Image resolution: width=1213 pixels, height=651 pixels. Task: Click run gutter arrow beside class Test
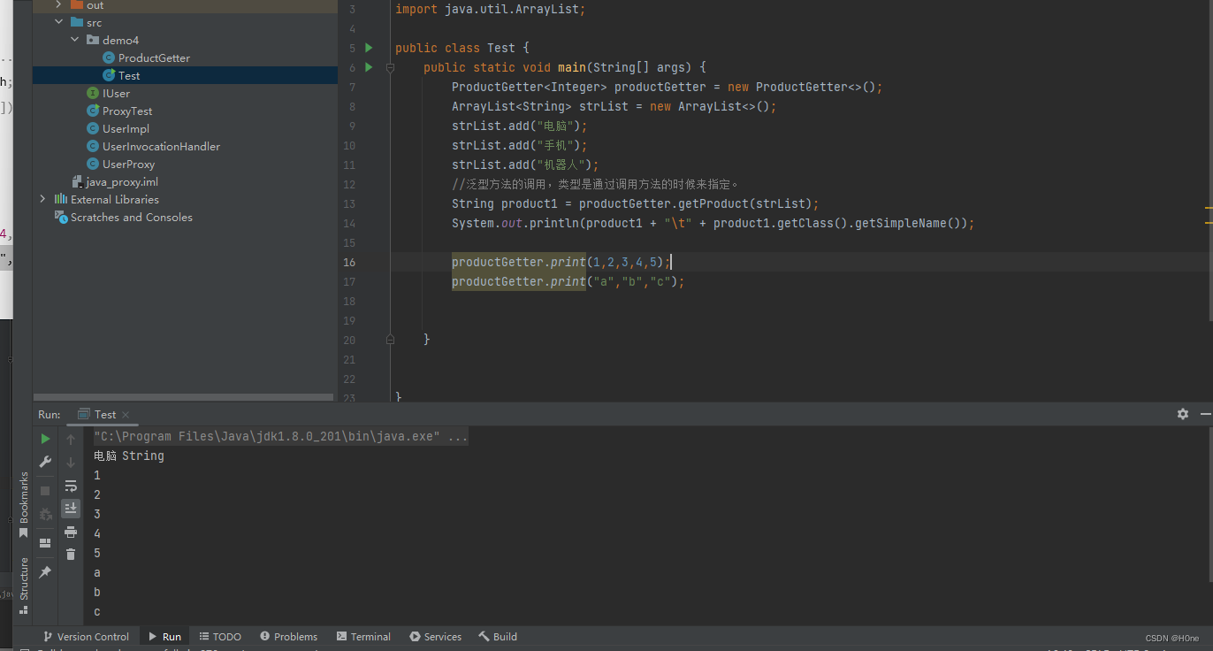(370, 48)
